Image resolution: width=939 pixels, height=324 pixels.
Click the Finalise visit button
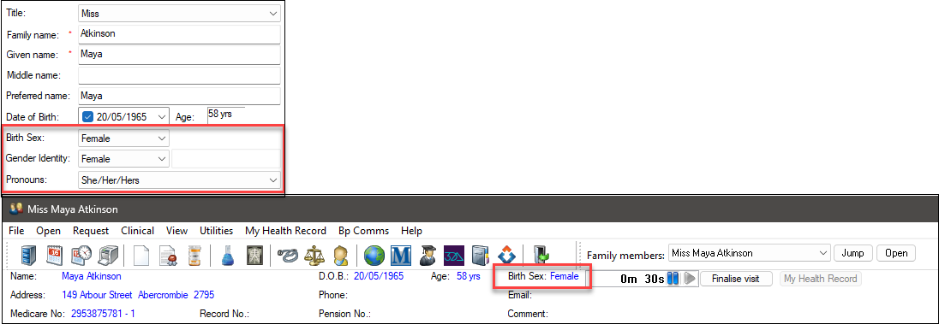click(x=736, y=279)
